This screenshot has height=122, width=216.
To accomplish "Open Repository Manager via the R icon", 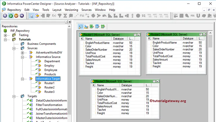I will click(x=5, y=16).
